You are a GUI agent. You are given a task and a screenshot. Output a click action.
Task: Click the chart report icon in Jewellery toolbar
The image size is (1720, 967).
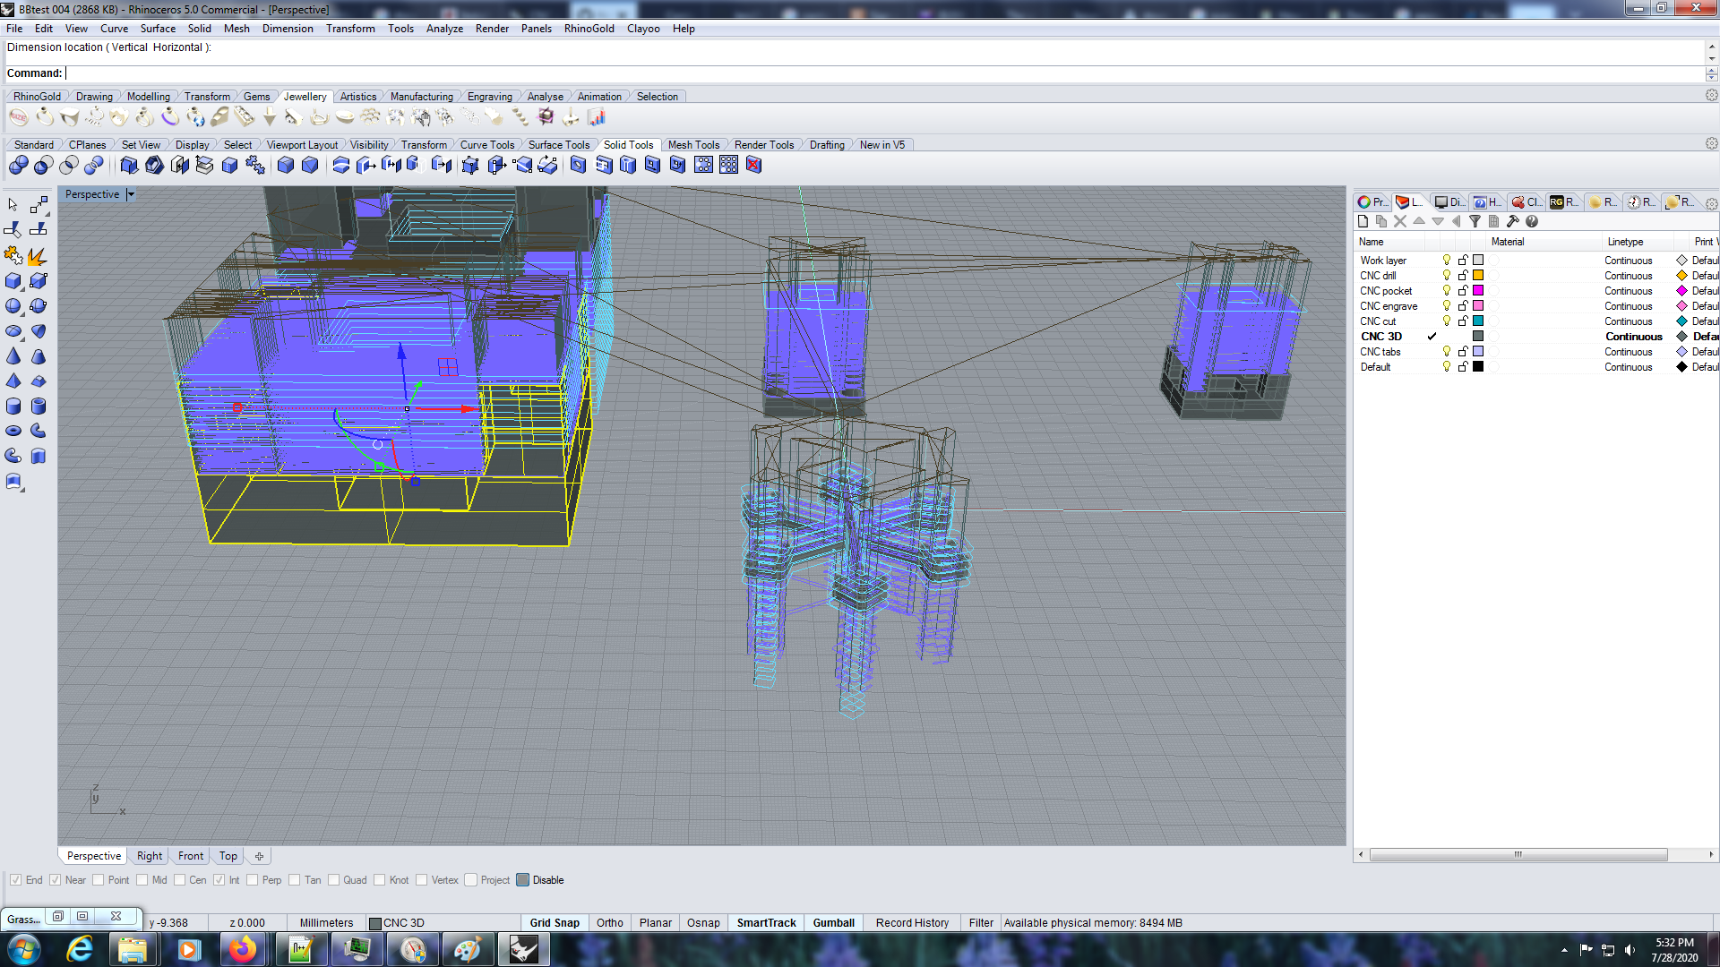click(x=597, y=117)
